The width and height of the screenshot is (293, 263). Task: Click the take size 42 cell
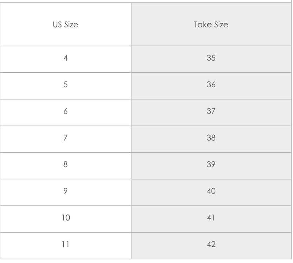pos(211,246)
